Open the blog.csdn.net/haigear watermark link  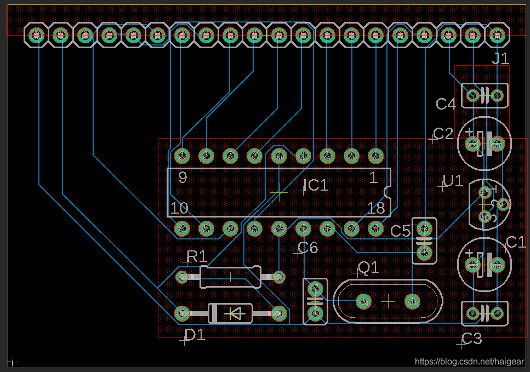coord(470,362)
